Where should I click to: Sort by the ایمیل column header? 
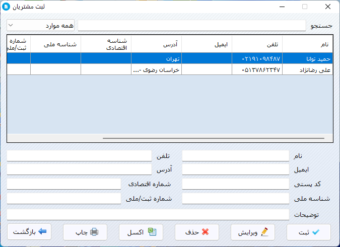click(207, 44)
